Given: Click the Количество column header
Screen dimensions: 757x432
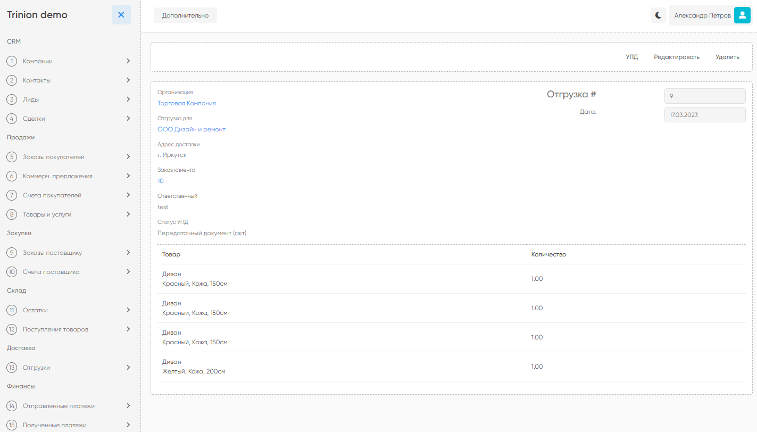Looking at the screenshot, I should point(548,254).
